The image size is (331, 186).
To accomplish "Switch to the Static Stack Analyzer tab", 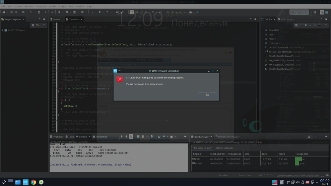I will coord(227,137).
